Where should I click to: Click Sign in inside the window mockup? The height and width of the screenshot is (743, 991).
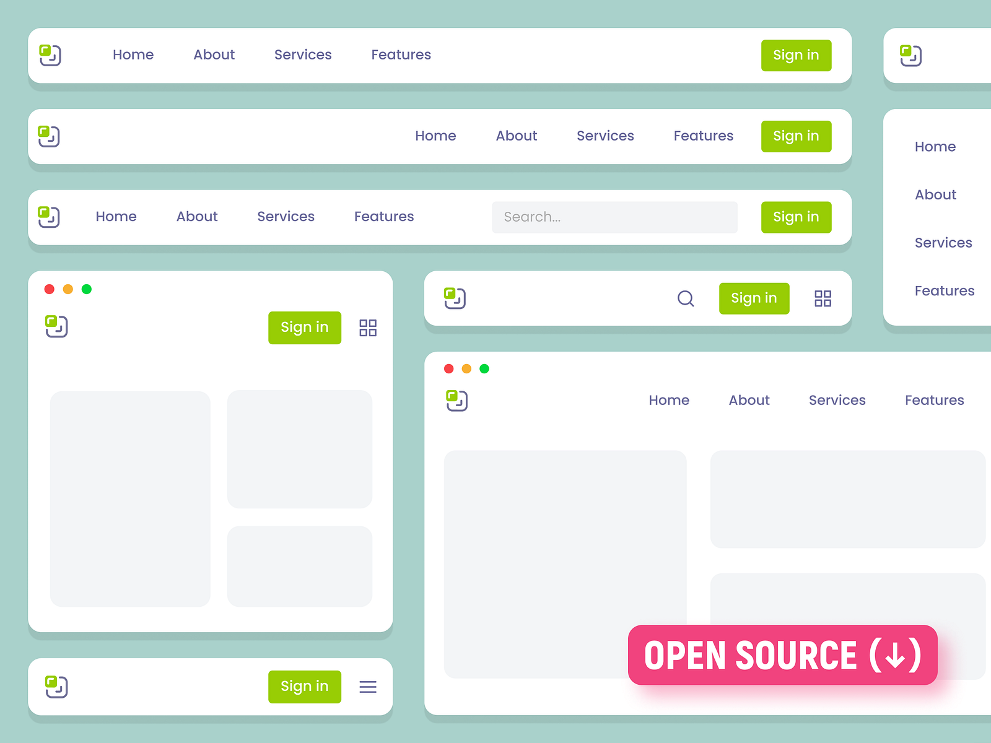click(x=304, y=328)
